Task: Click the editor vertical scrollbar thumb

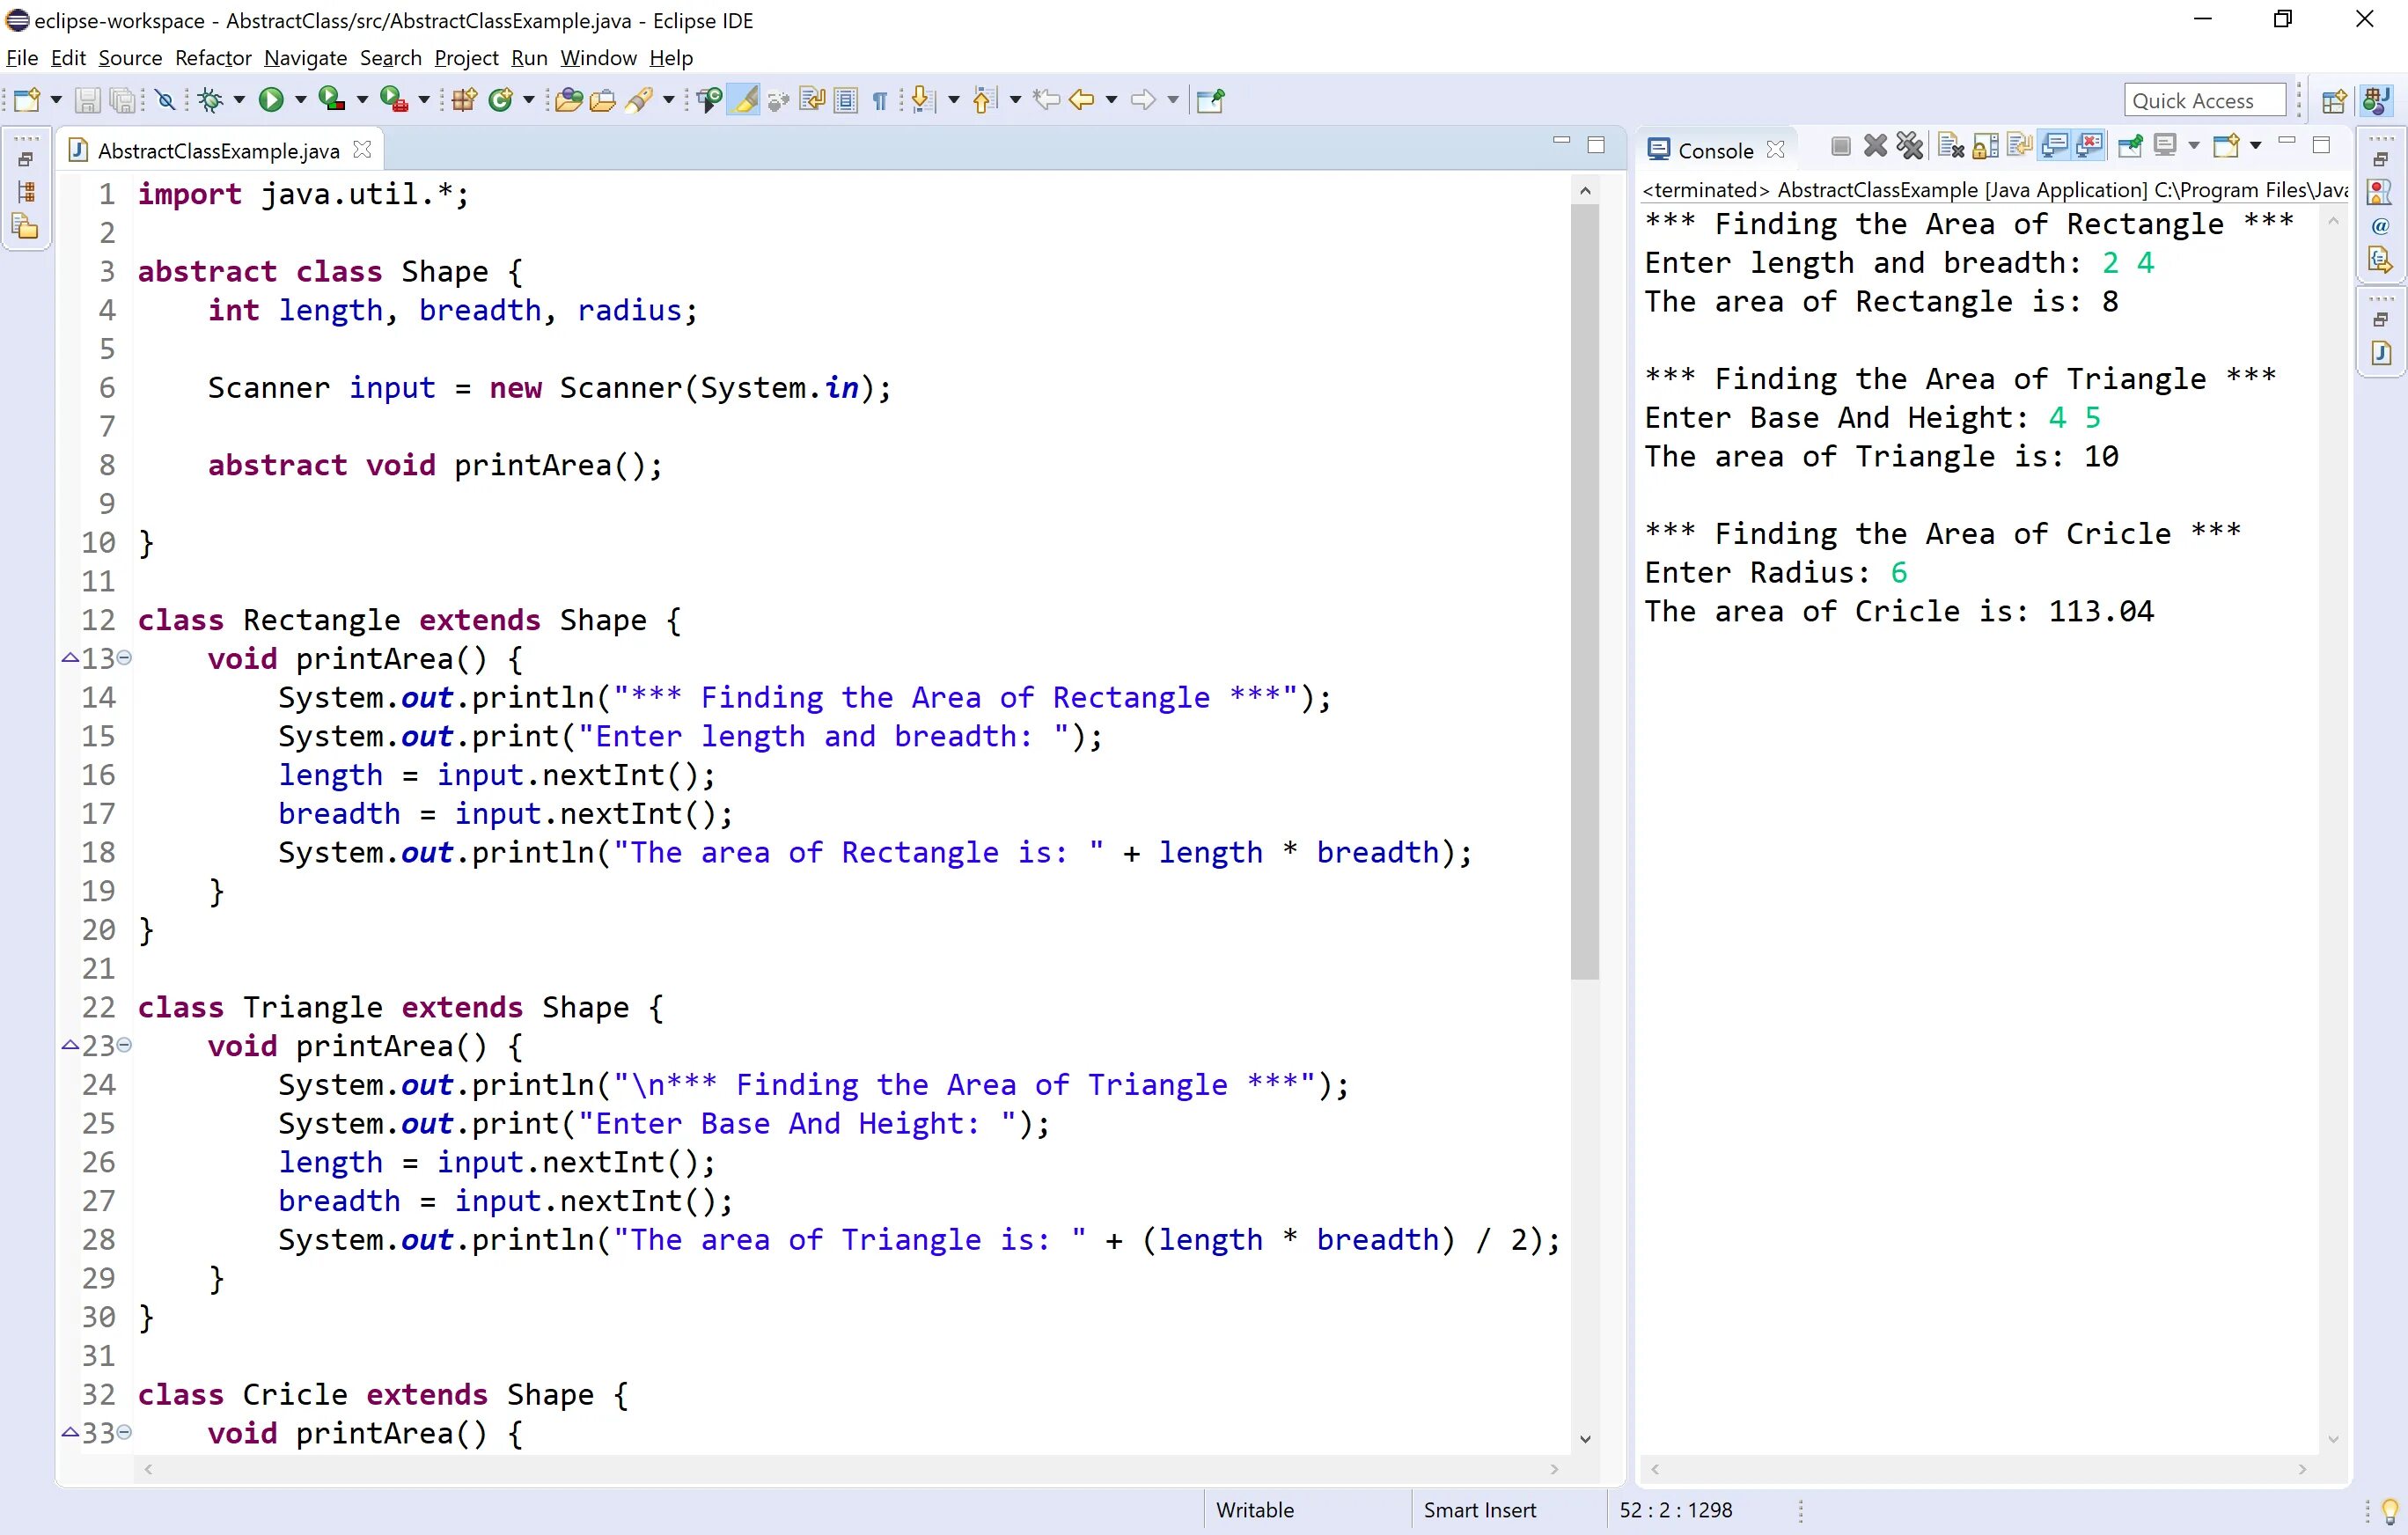Action: point(1585,592)
